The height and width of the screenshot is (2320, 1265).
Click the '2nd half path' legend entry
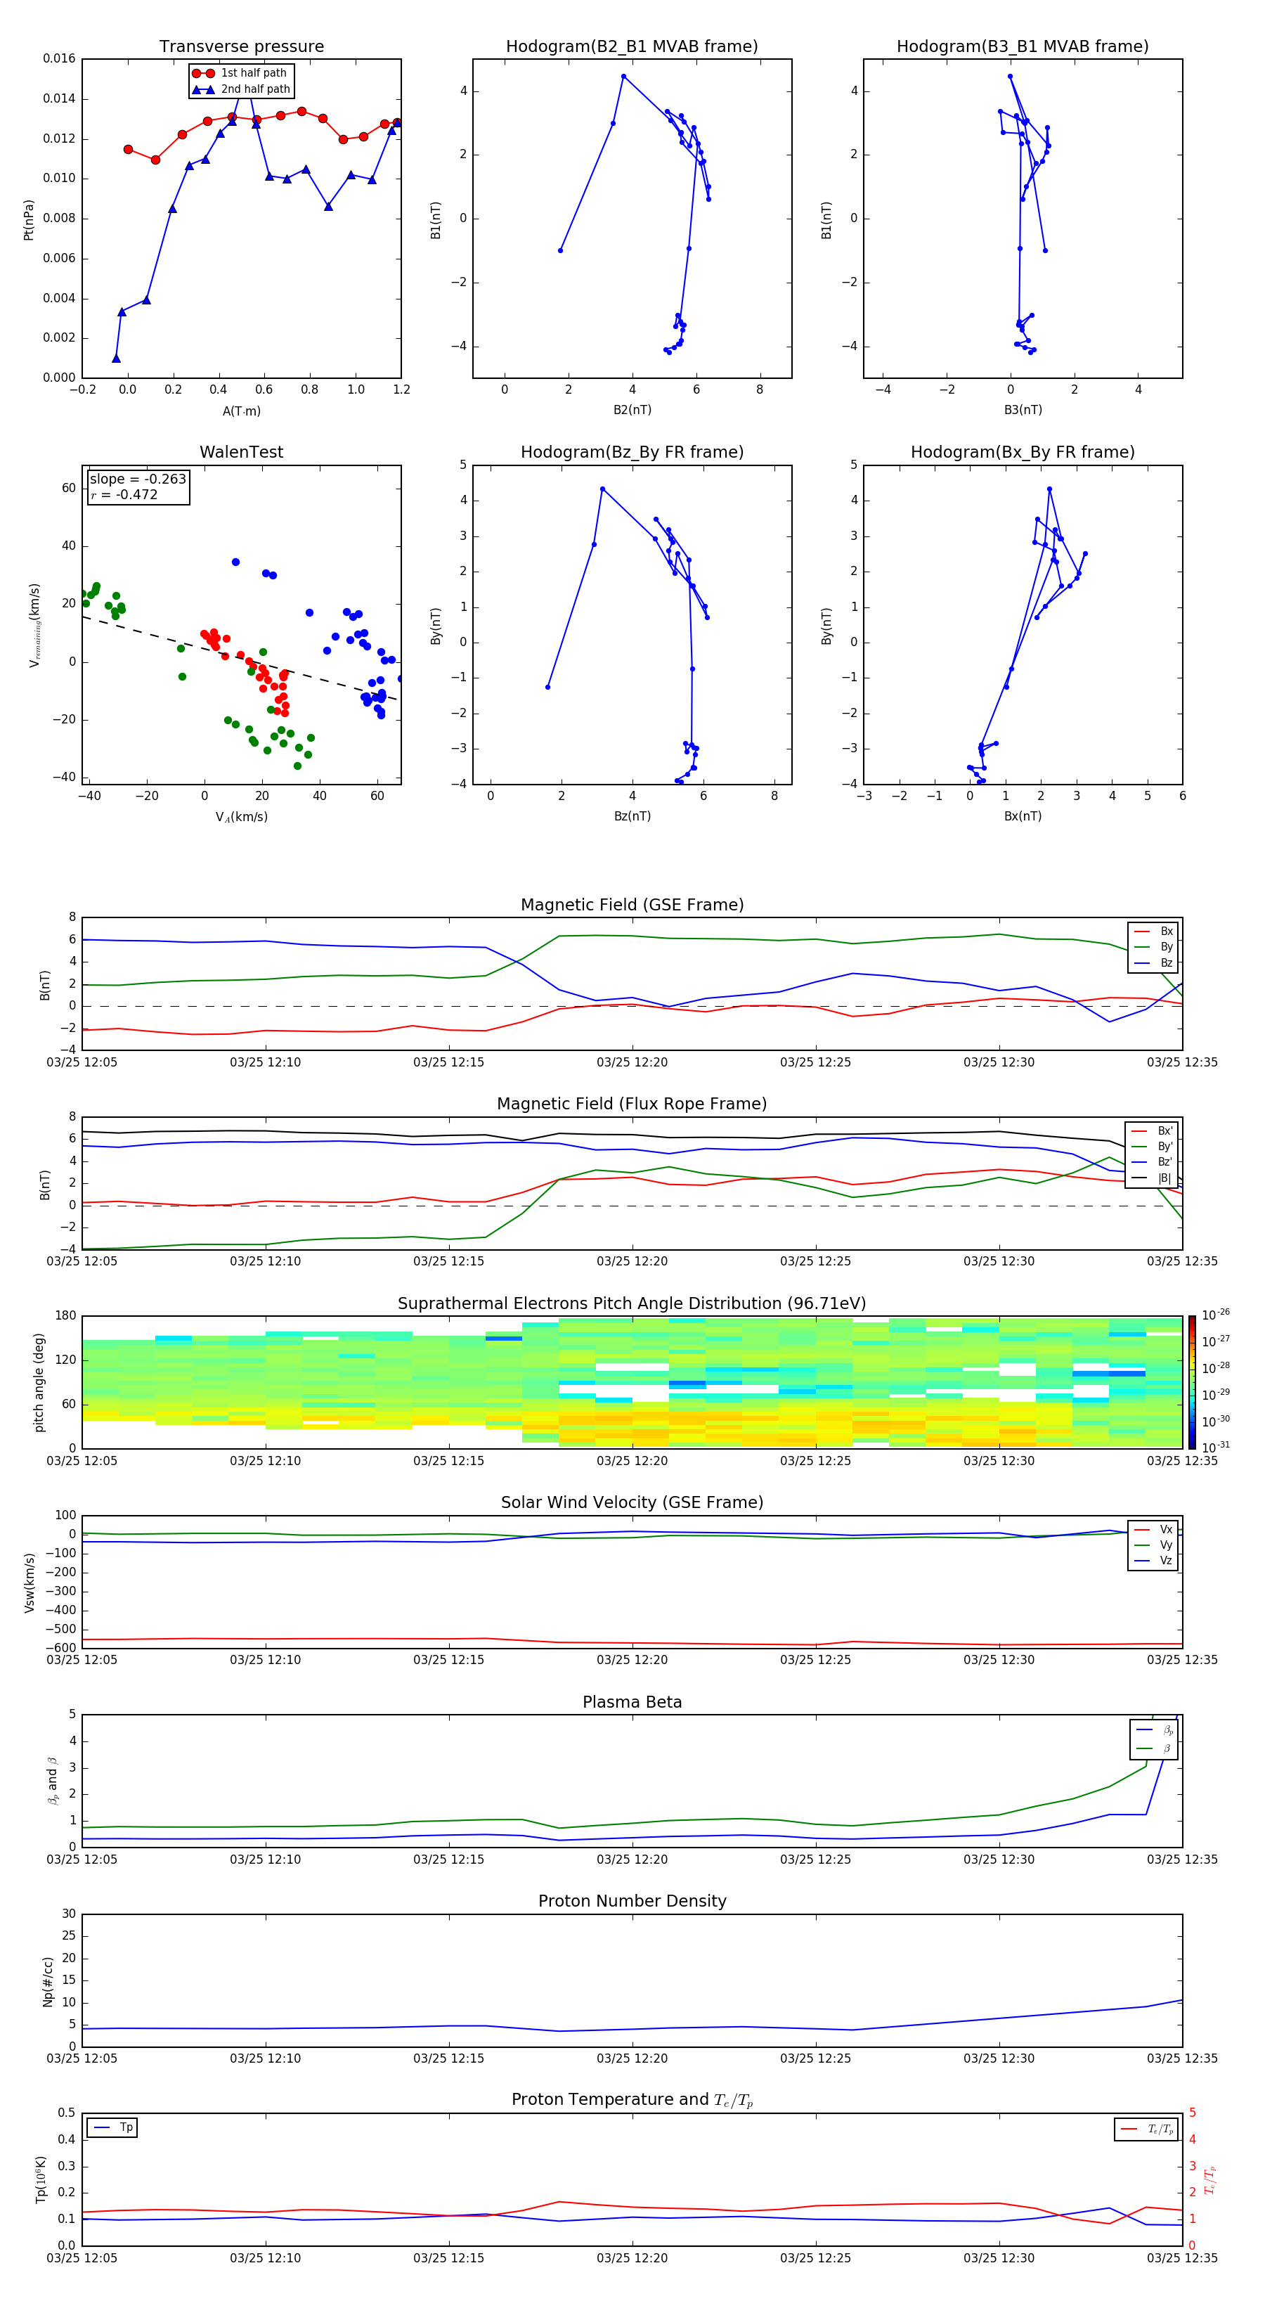click(241, 89)
